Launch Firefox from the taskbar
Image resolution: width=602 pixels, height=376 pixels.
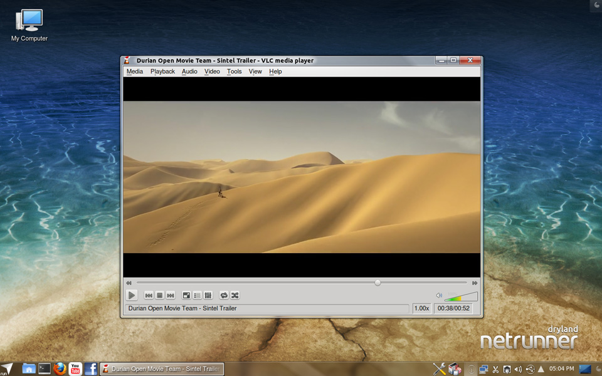pos(60,368)
